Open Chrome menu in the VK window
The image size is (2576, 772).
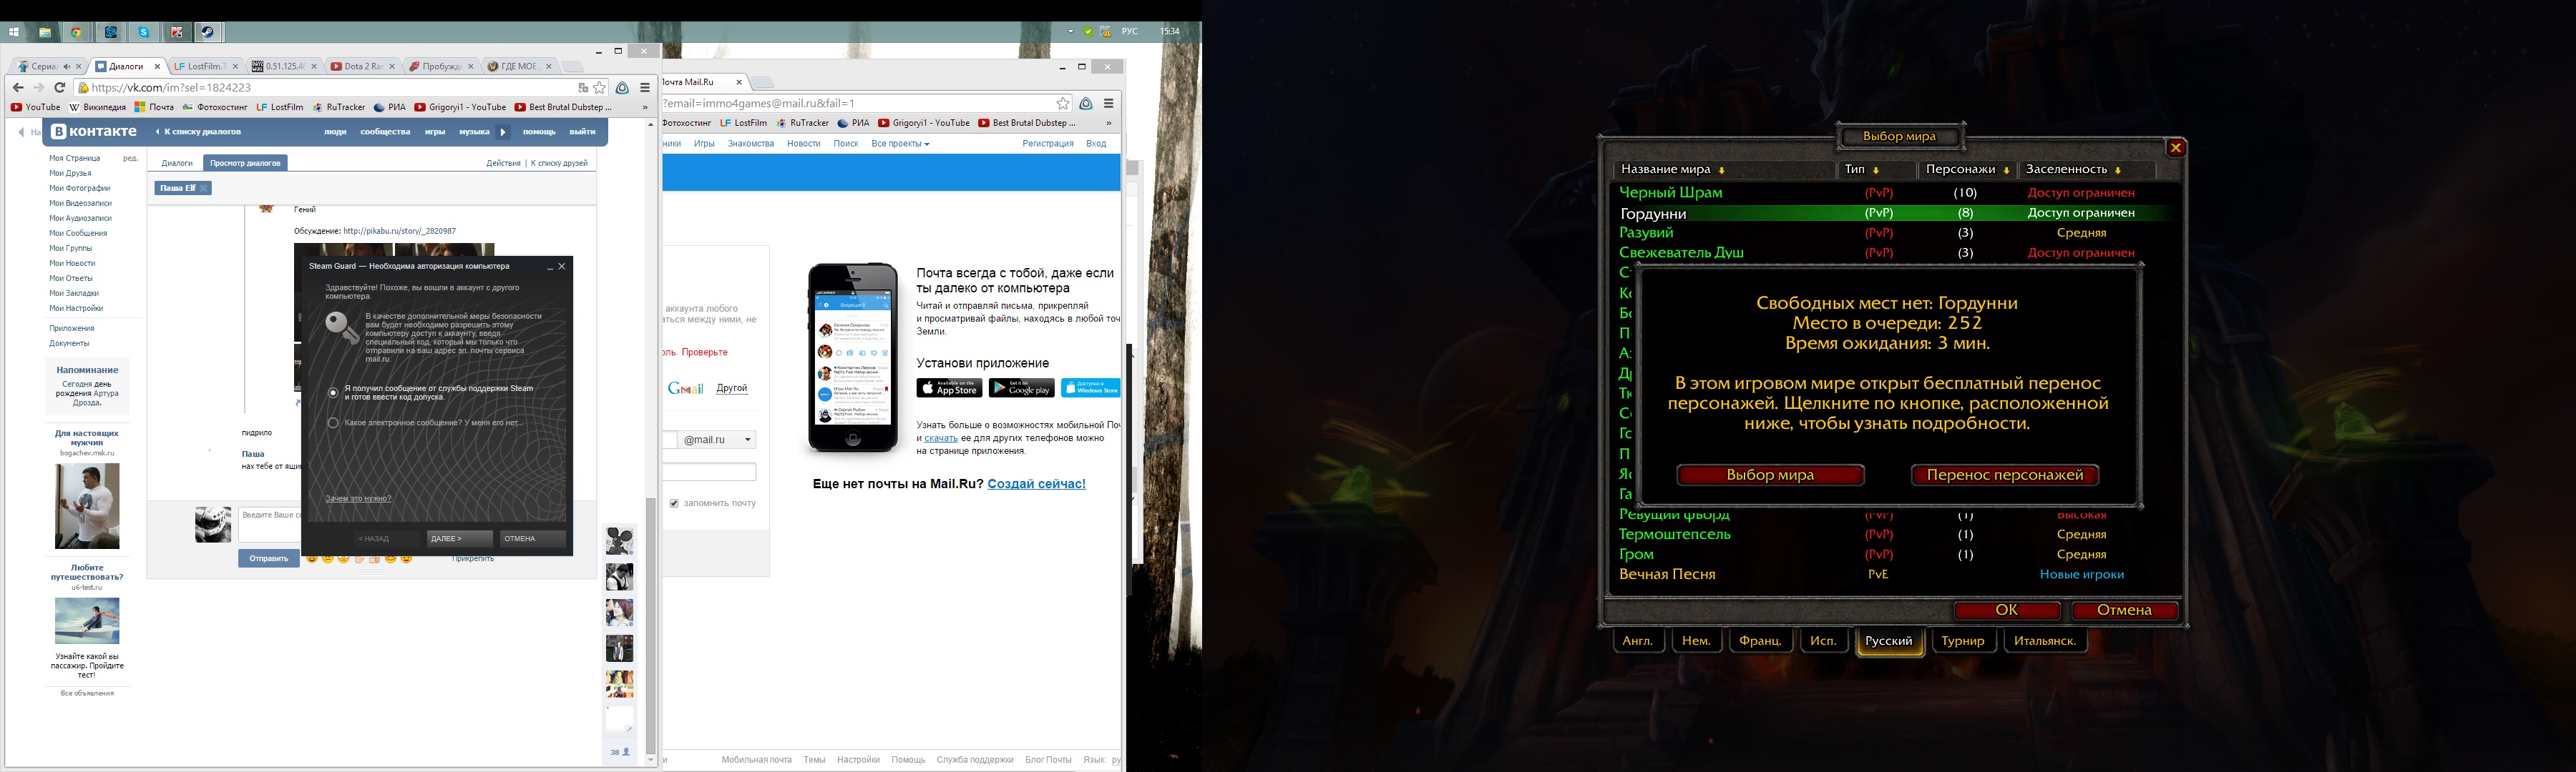coord(645,88)
